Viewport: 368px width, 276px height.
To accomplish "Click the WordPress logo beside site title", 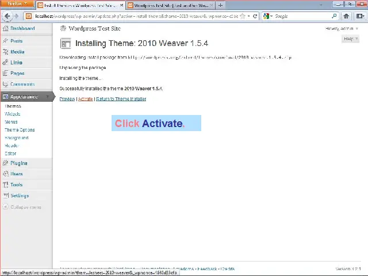I will click(x=63, y=28).
